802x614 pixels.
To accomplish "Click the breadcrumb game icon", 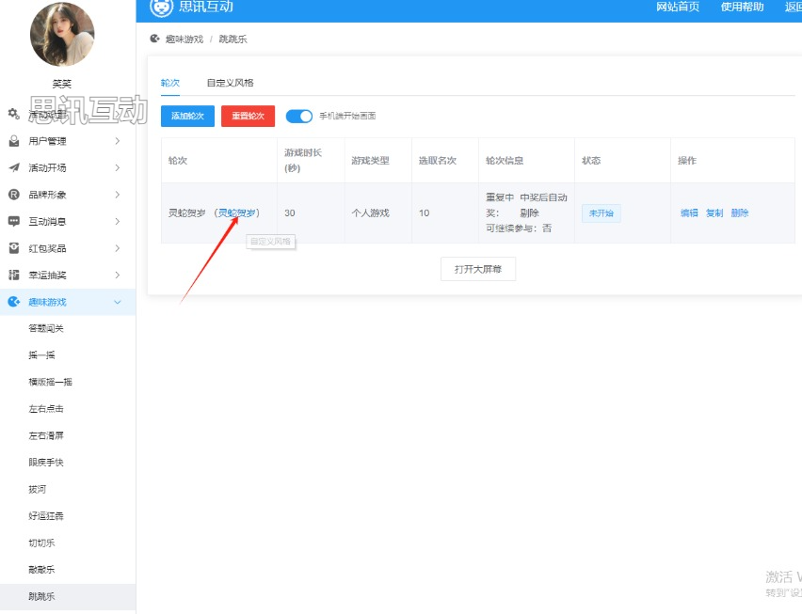I will [x=154, y=39].
